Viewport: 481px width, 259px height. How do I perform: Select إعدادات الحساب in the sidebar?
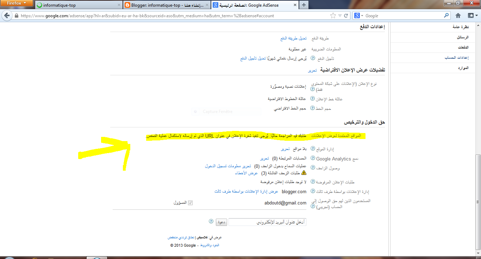point(457,57)
